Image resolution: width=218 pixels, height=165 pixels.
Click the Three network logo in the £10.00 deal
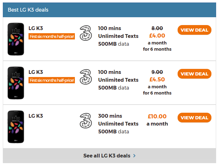(x=86, y=121)
